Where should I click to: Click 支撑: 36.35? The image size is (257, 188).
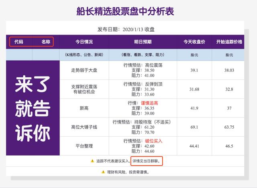[x=143, y=108]
